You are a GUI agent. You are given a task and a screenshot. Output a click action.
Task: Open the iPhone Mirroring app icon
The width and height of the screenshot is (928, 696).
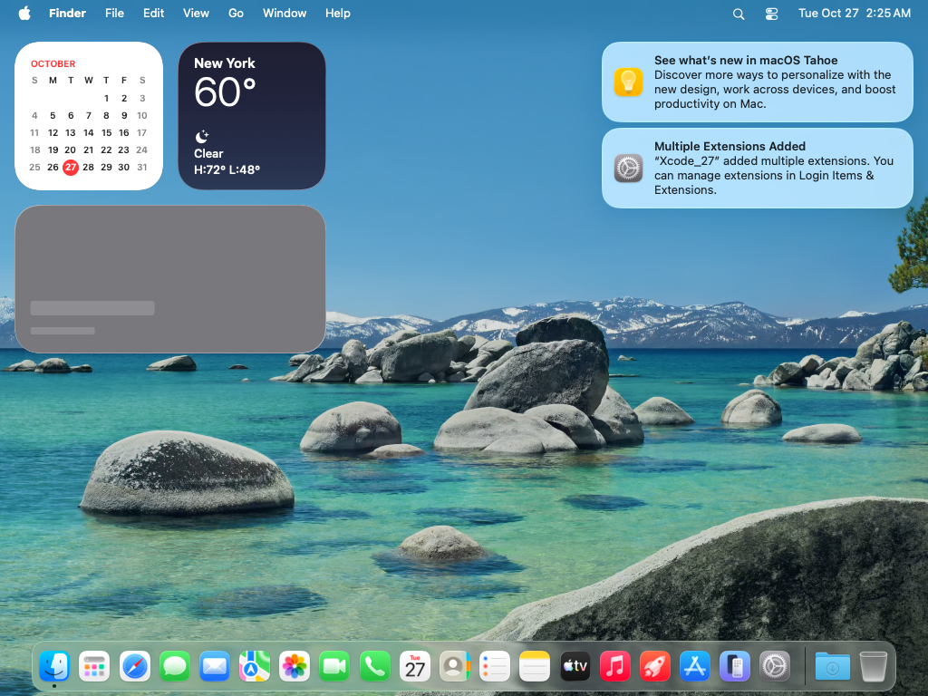point(734,666)
